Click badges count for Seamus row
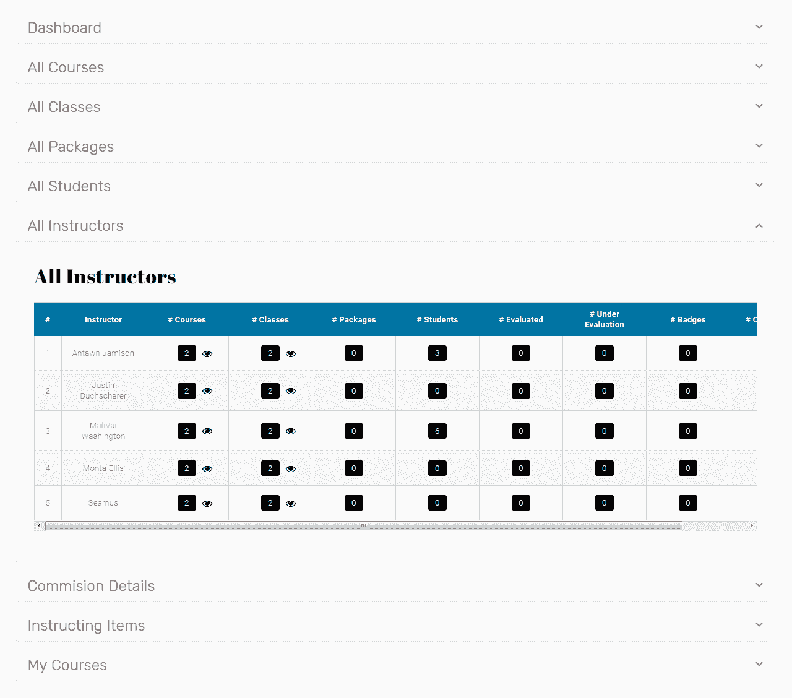The image size is (792, 698). (x=688, y=503)
